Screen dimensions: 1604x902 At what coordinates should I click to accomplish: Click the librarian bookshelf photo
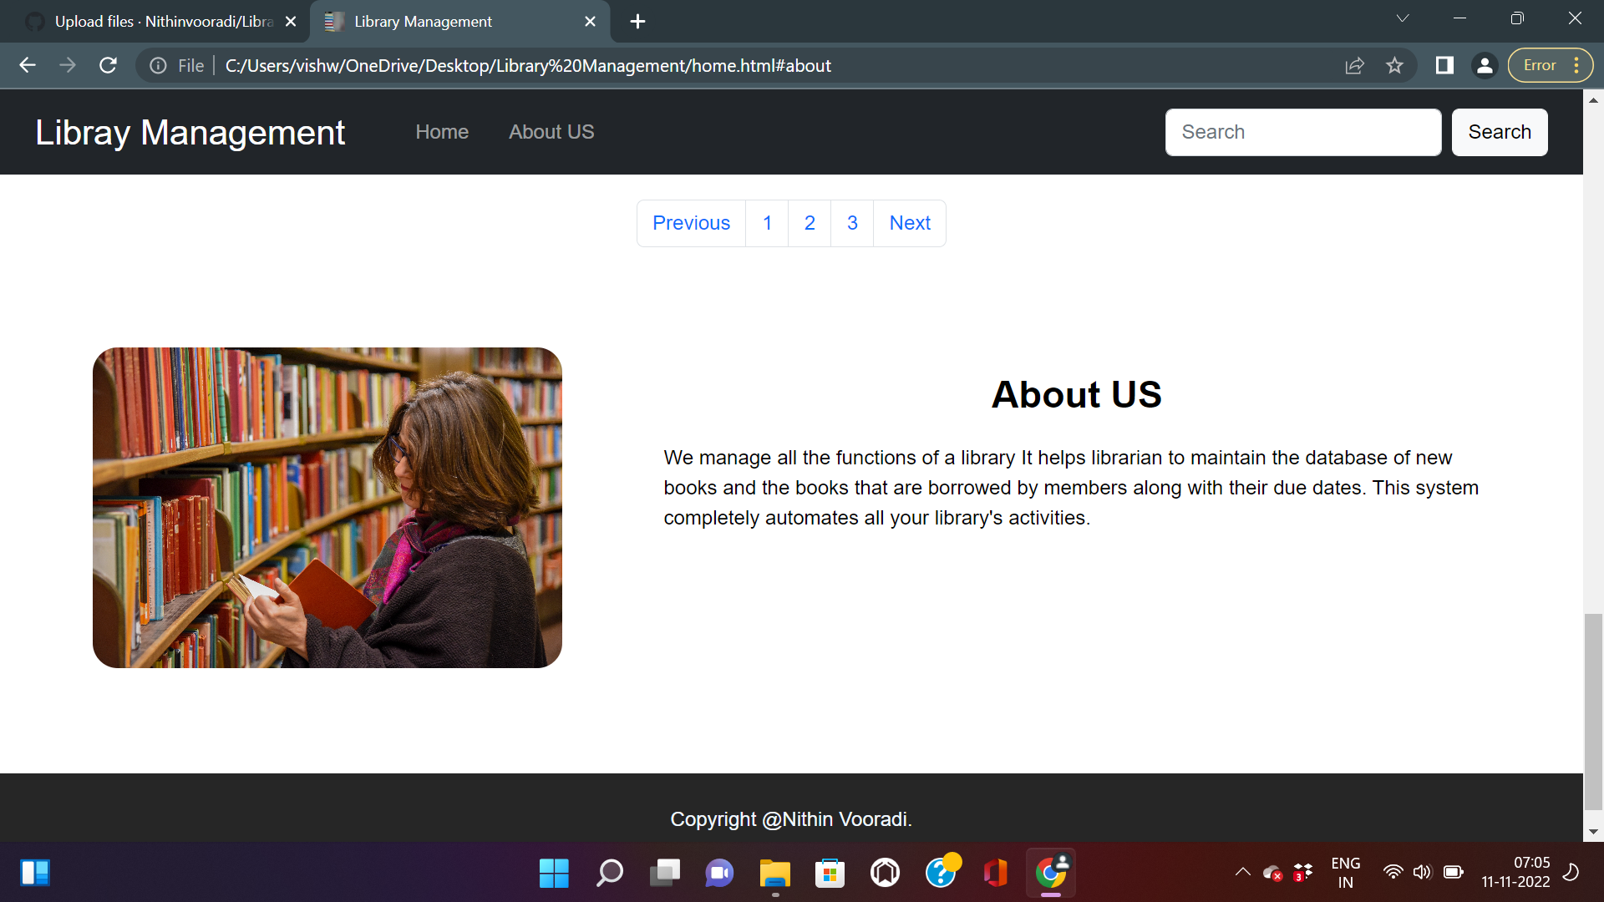click(x=327, y=508)
